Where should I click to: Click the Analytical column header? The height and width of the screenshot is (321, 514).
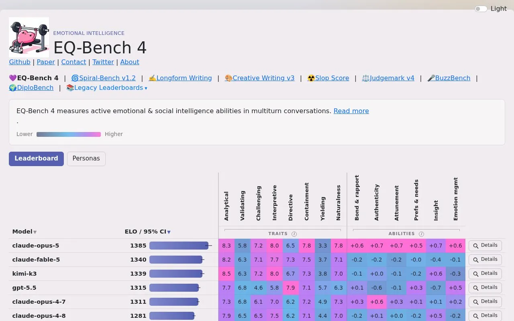point(226,206)
